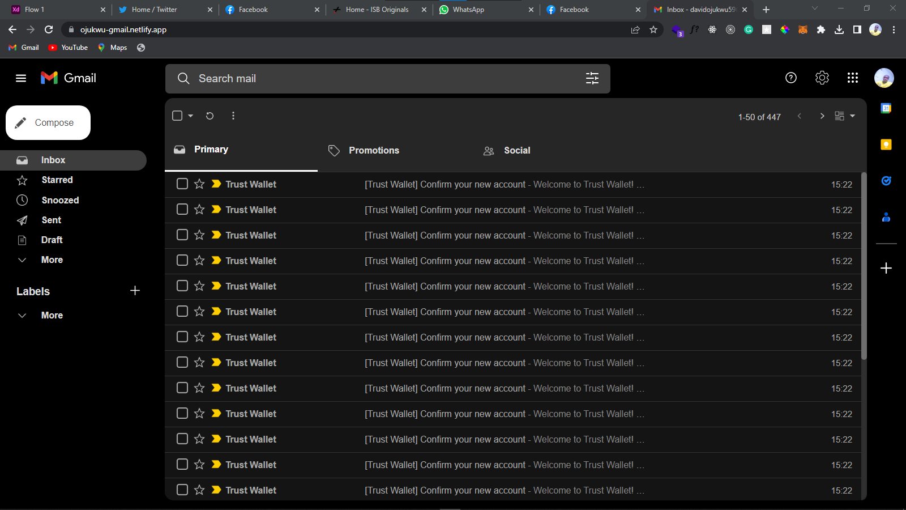
Task: Open the Inbox folder
Action: [73, 160]
